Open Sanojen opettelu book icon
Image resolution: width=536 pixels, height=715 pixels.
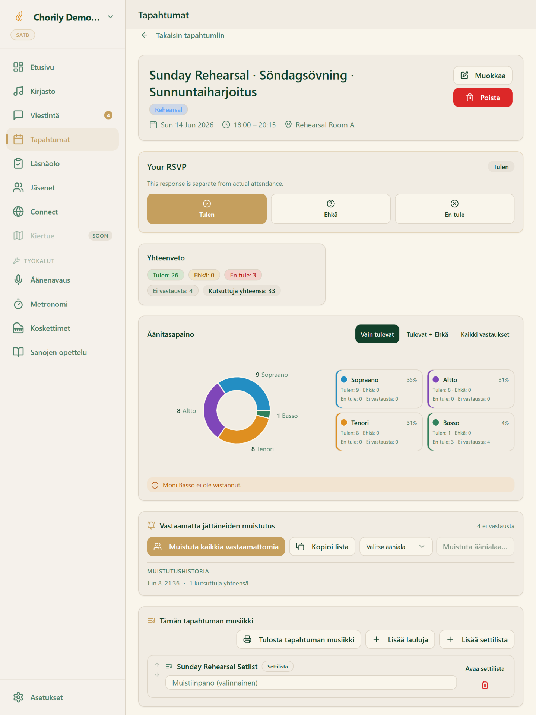[x=18, y=352]
